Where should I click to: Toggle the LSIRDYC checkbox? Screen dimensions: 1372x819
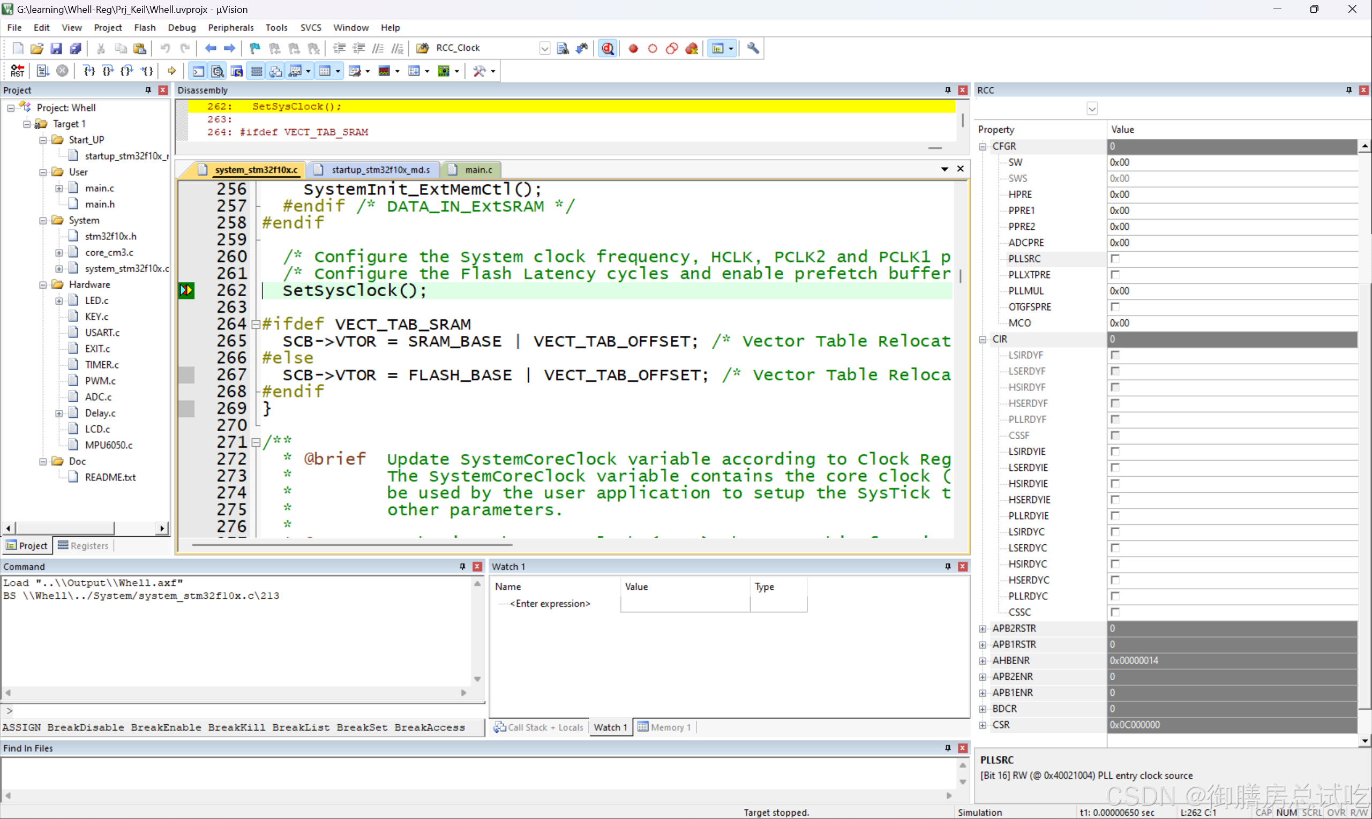[1115, 531]
